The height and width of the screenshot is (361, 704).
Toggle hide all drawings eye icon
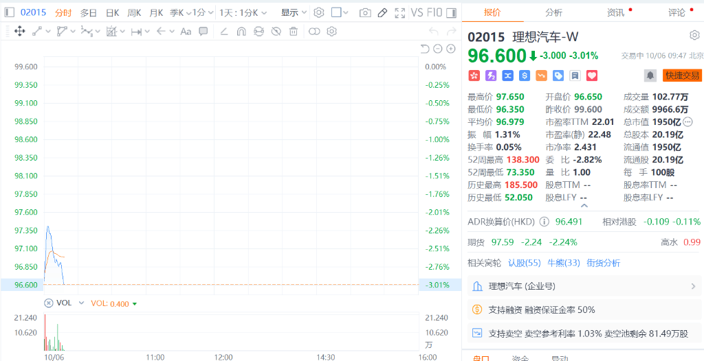click(x=276, y=31)
